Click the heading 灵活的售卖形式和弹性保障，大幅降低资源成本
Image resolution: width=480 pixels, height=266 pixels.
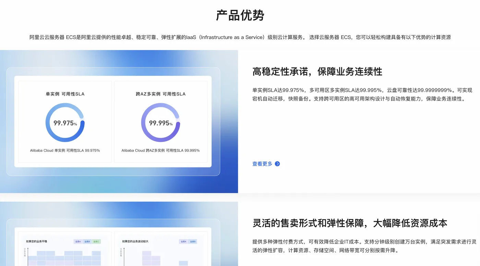(350, 223)
